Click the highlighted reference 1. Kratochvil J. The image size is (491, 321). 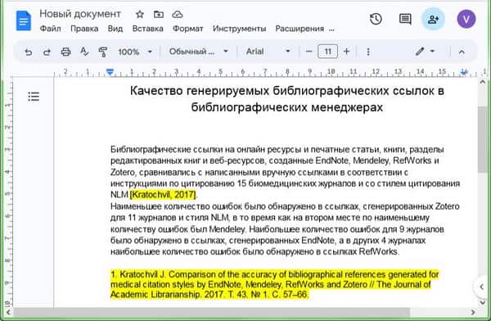click(275, 285)
